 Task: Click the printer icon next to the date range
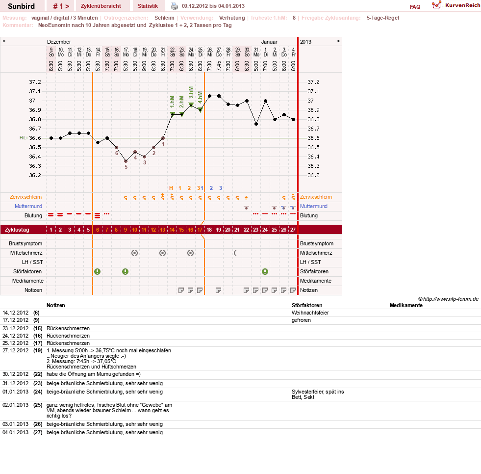[x=174, y=6]
